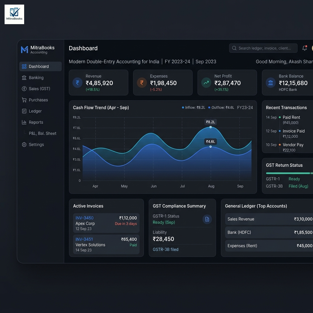Click the Banking building icon

24,78
